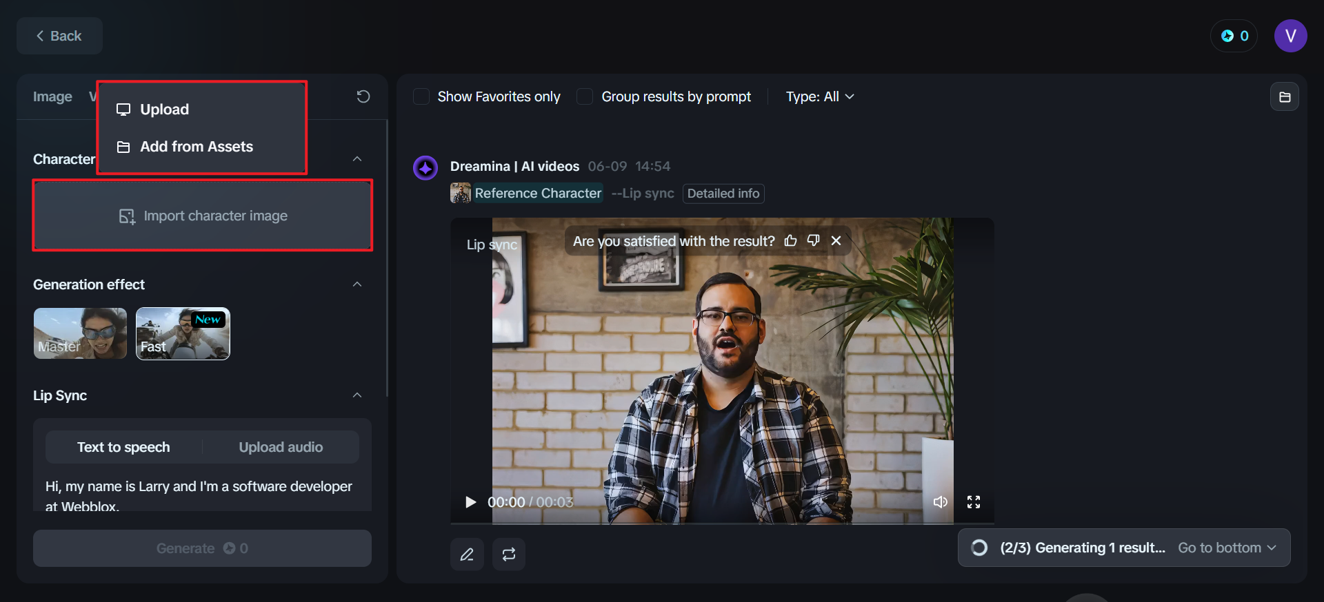Click the Back button
This screenshot has width=1324, height=602.
[x=59, y=36]
